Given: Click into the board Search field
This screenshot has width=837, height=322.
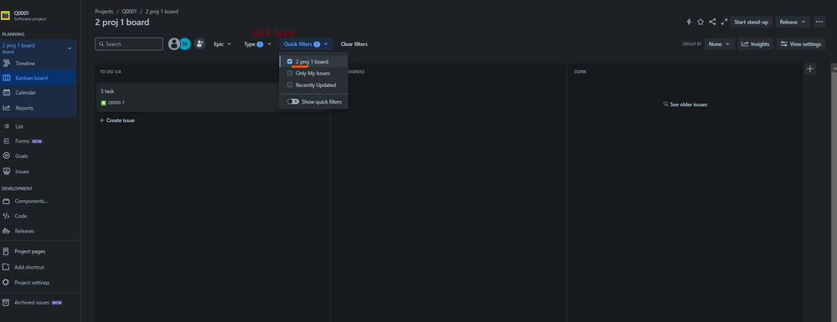Looking at the screenshot, I should 129,44.
